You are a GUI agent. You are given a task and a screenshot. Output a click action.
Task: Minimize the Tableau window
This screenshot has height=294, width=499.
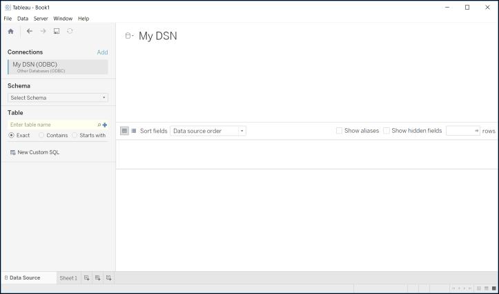click(447, 8)
